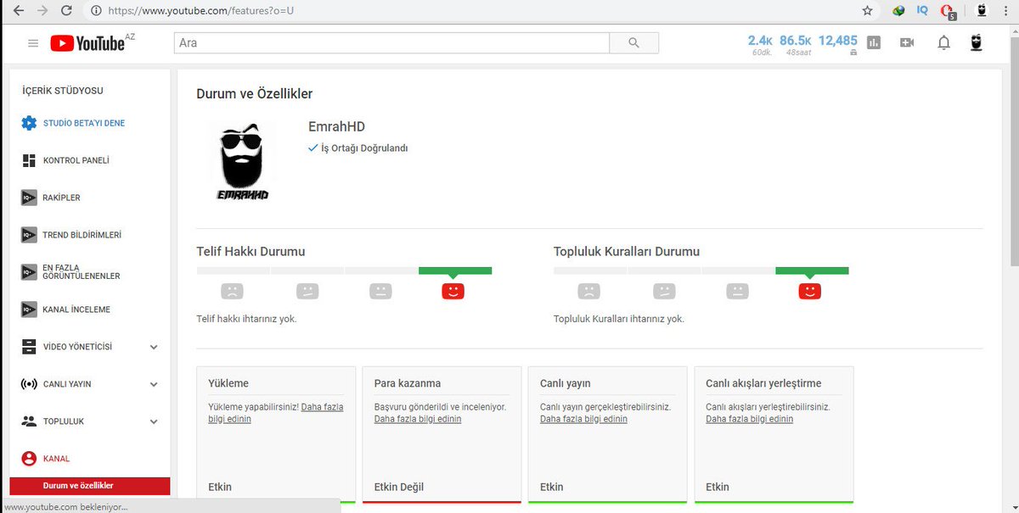The image size is (1019, 513).
Task: Open the analytics bar chart icon
Action: 875,42
